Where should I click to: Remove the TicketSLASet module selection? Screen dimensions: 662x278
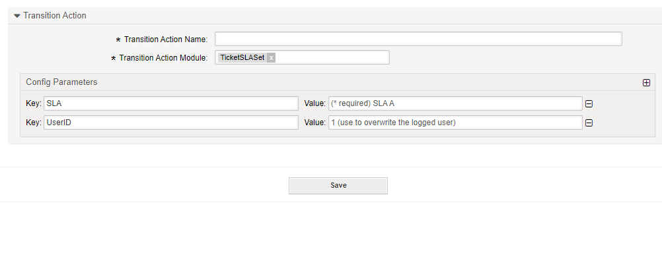(271, 58)
